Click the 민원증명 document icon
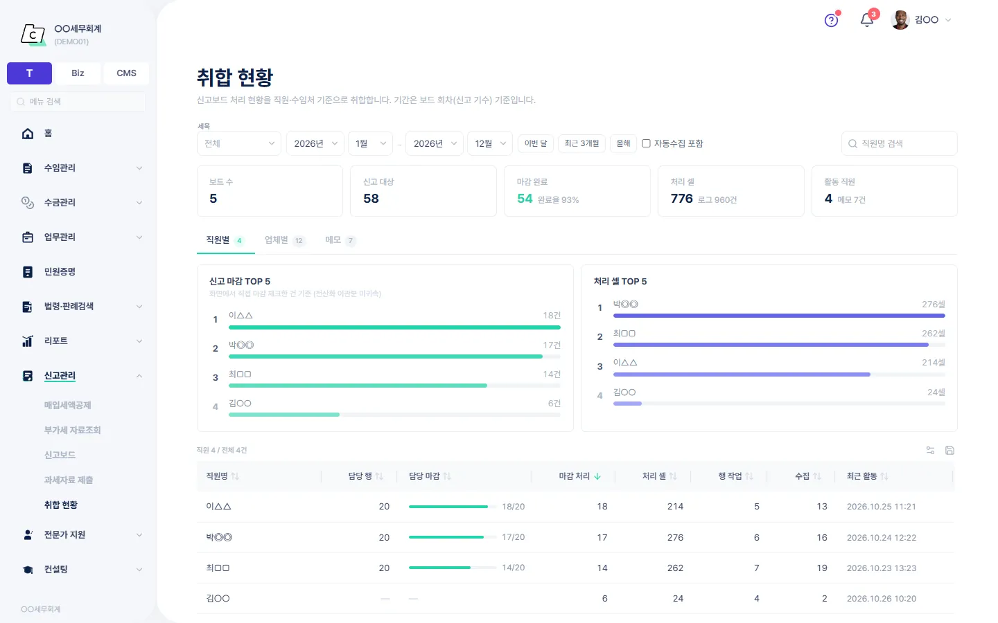This screenshot has width=998, height=623. [x=28, y=272]
